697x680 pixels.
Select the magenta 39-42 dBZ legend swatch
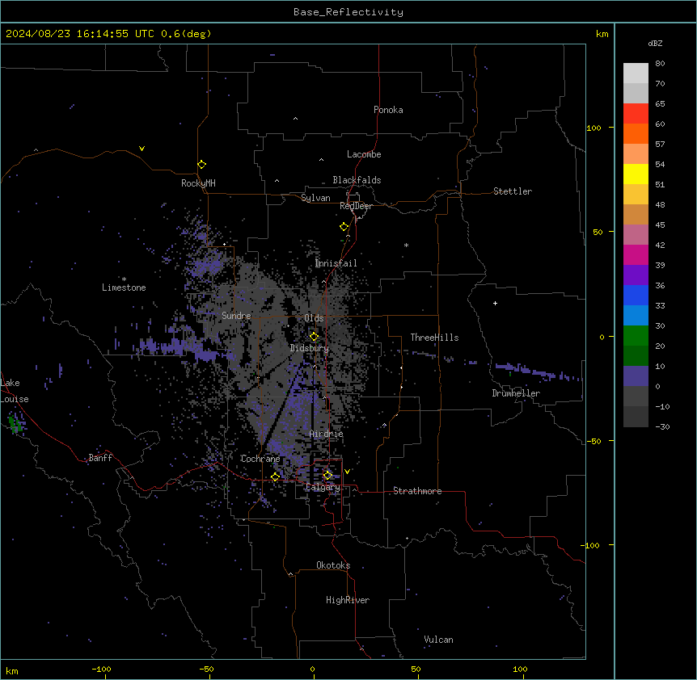636,254
